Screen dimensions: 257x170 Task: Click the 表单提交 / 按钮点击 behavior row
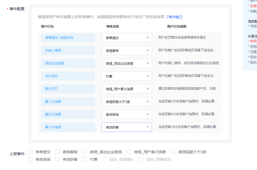coord(68,38)
